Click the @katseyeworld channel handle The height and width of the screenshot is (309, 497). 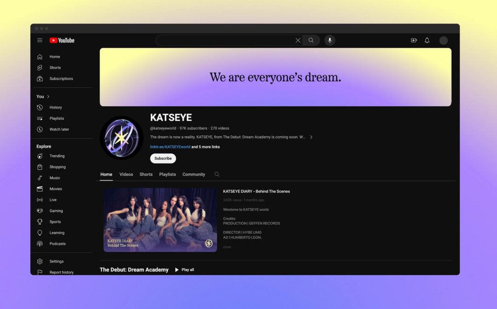click(x=163, y=128)
